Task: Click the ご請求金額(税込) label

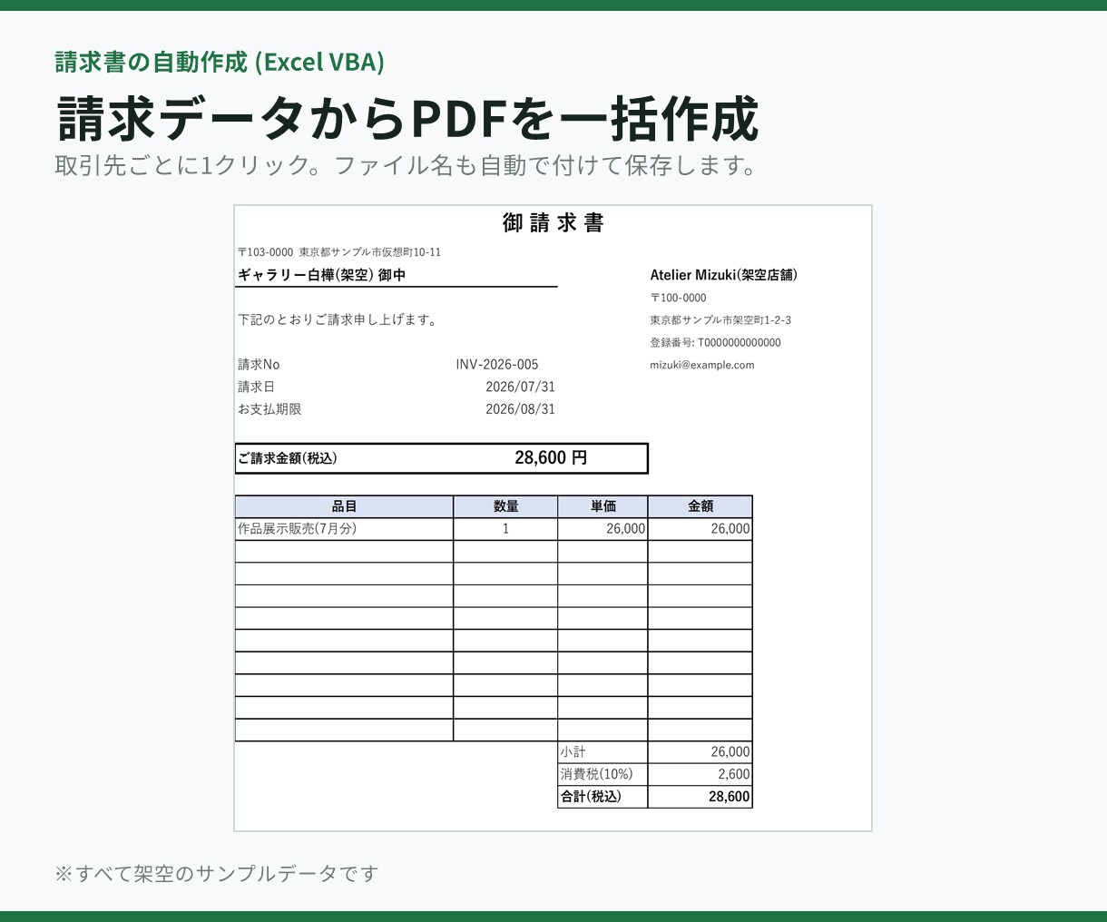Action: tap(288, 458)
